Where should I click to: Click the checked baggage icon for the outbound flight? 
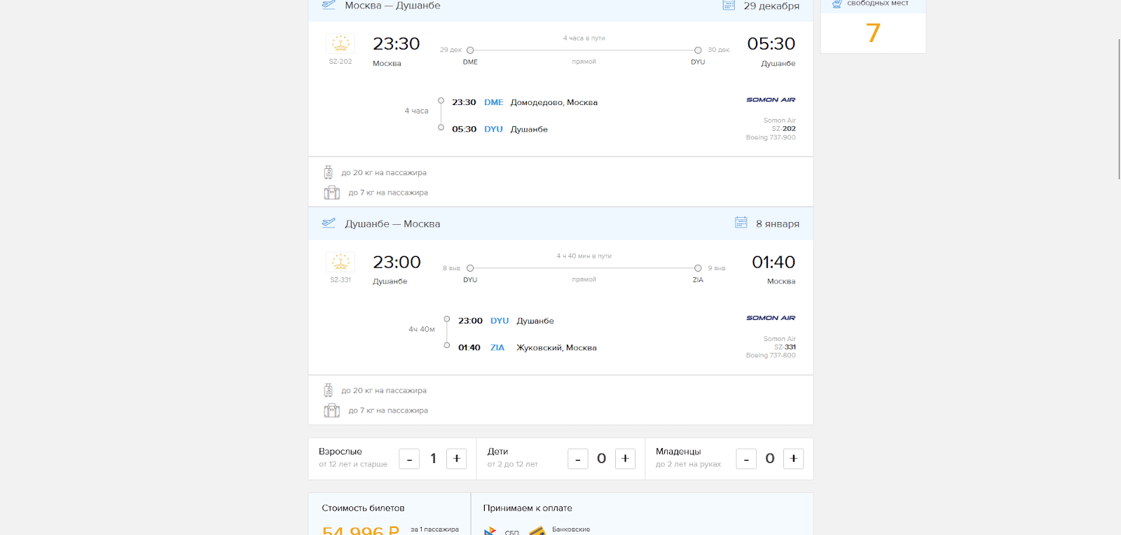coord(328,172)
